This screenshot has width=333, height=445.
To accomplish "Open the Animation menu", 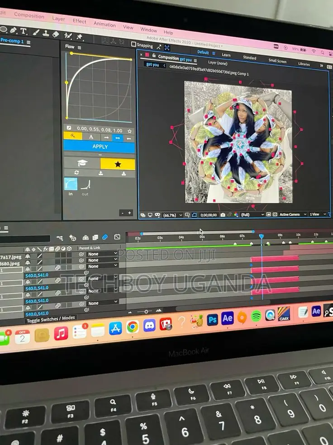I will [105, 24].
